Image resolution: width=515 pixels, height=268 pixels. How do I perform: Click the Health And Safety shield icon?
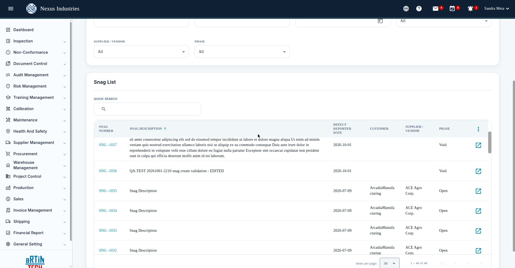(8, 131)
